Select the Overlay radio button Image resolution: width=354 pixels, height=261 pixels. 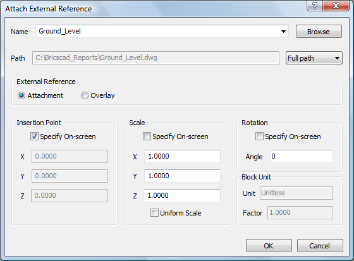85,95
